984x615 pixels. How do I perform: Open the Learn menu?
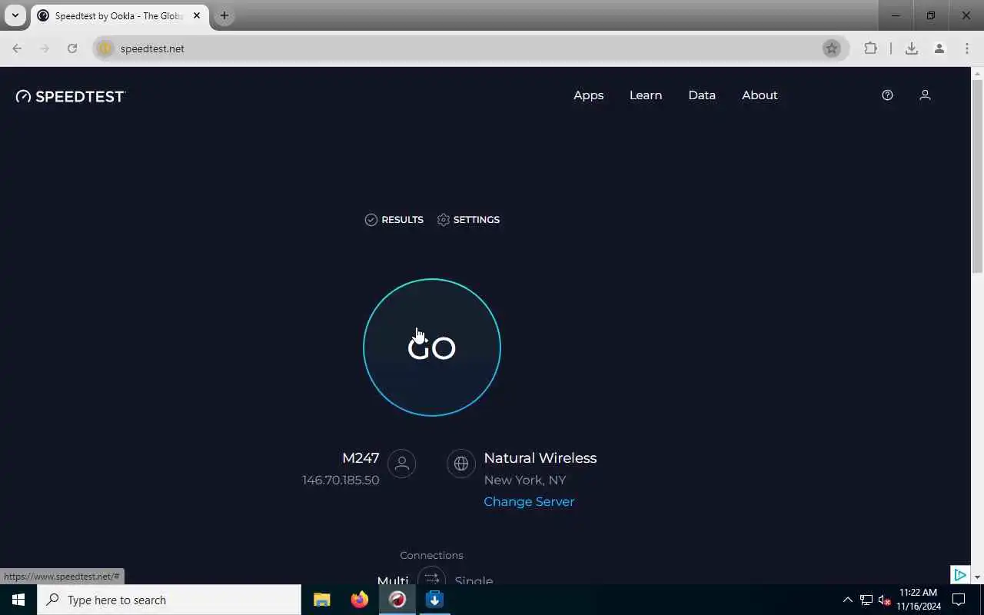click(646, 95)
